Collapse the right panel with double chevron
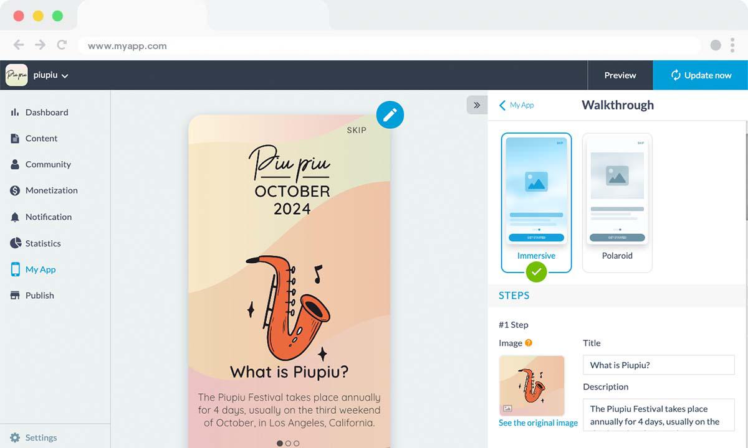 pos(477,105)
